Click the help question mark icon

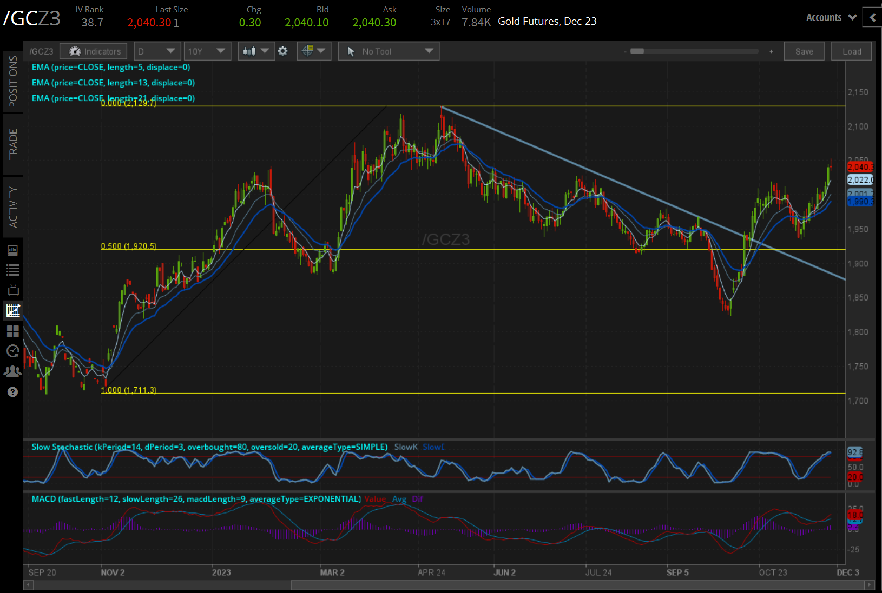click(13, 392)
